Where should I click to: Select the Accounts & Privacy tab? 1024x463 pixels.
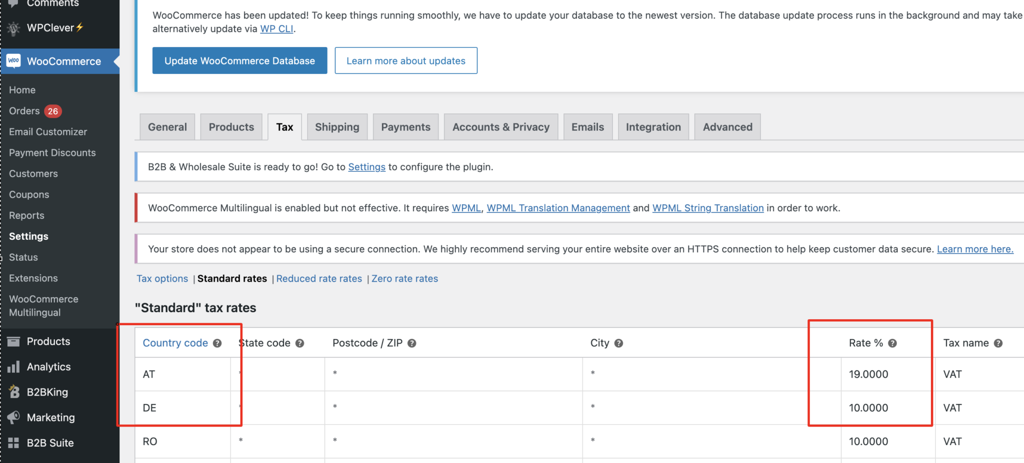[x=501, y=127]
